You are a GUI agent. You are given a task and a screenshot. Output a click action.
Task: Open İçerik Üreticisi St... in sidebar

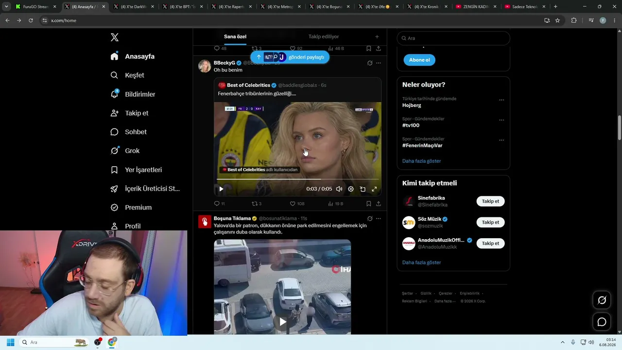click(145, 189)
